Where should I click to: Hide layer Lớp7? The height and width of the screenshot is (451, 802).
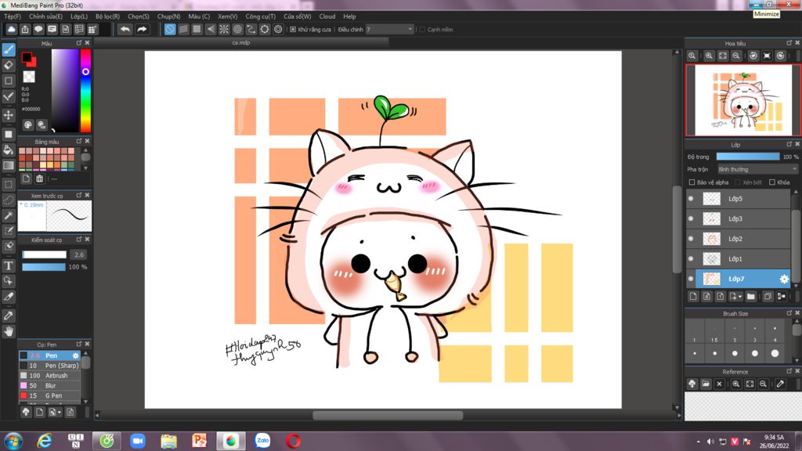(x=691, y=279)
